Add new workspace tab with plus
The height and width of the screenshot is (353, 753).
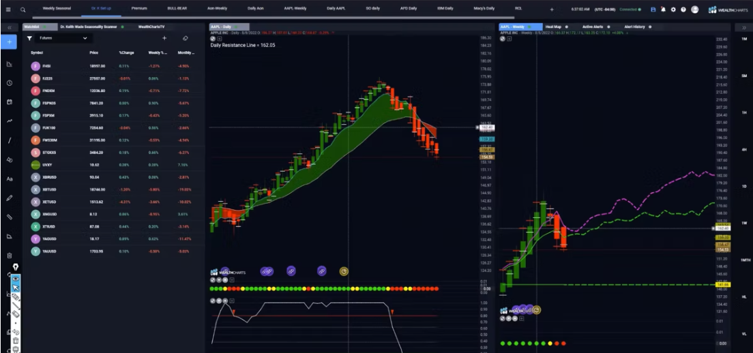tap(551, 9)
